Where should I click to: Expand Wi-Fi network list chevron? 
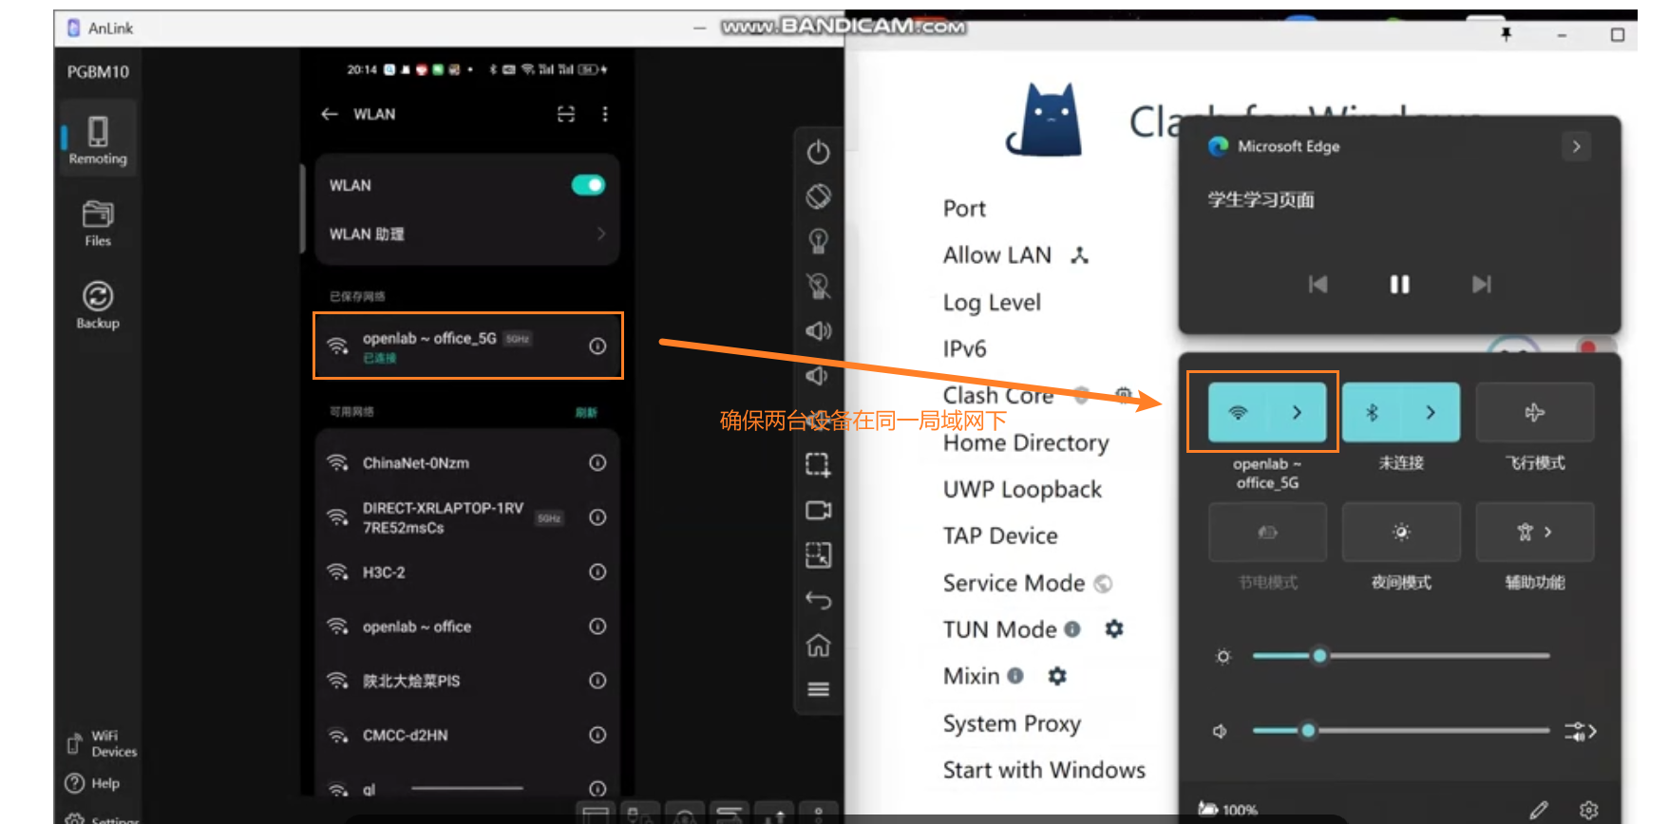pos(1298,413)
